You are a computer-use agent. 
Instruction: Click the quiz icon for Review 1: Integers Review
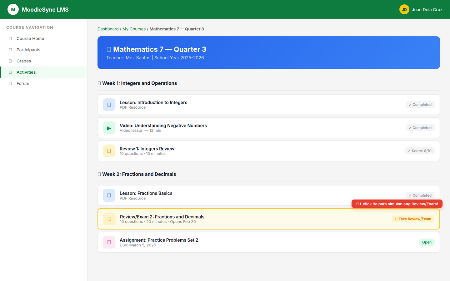point(109,151)
